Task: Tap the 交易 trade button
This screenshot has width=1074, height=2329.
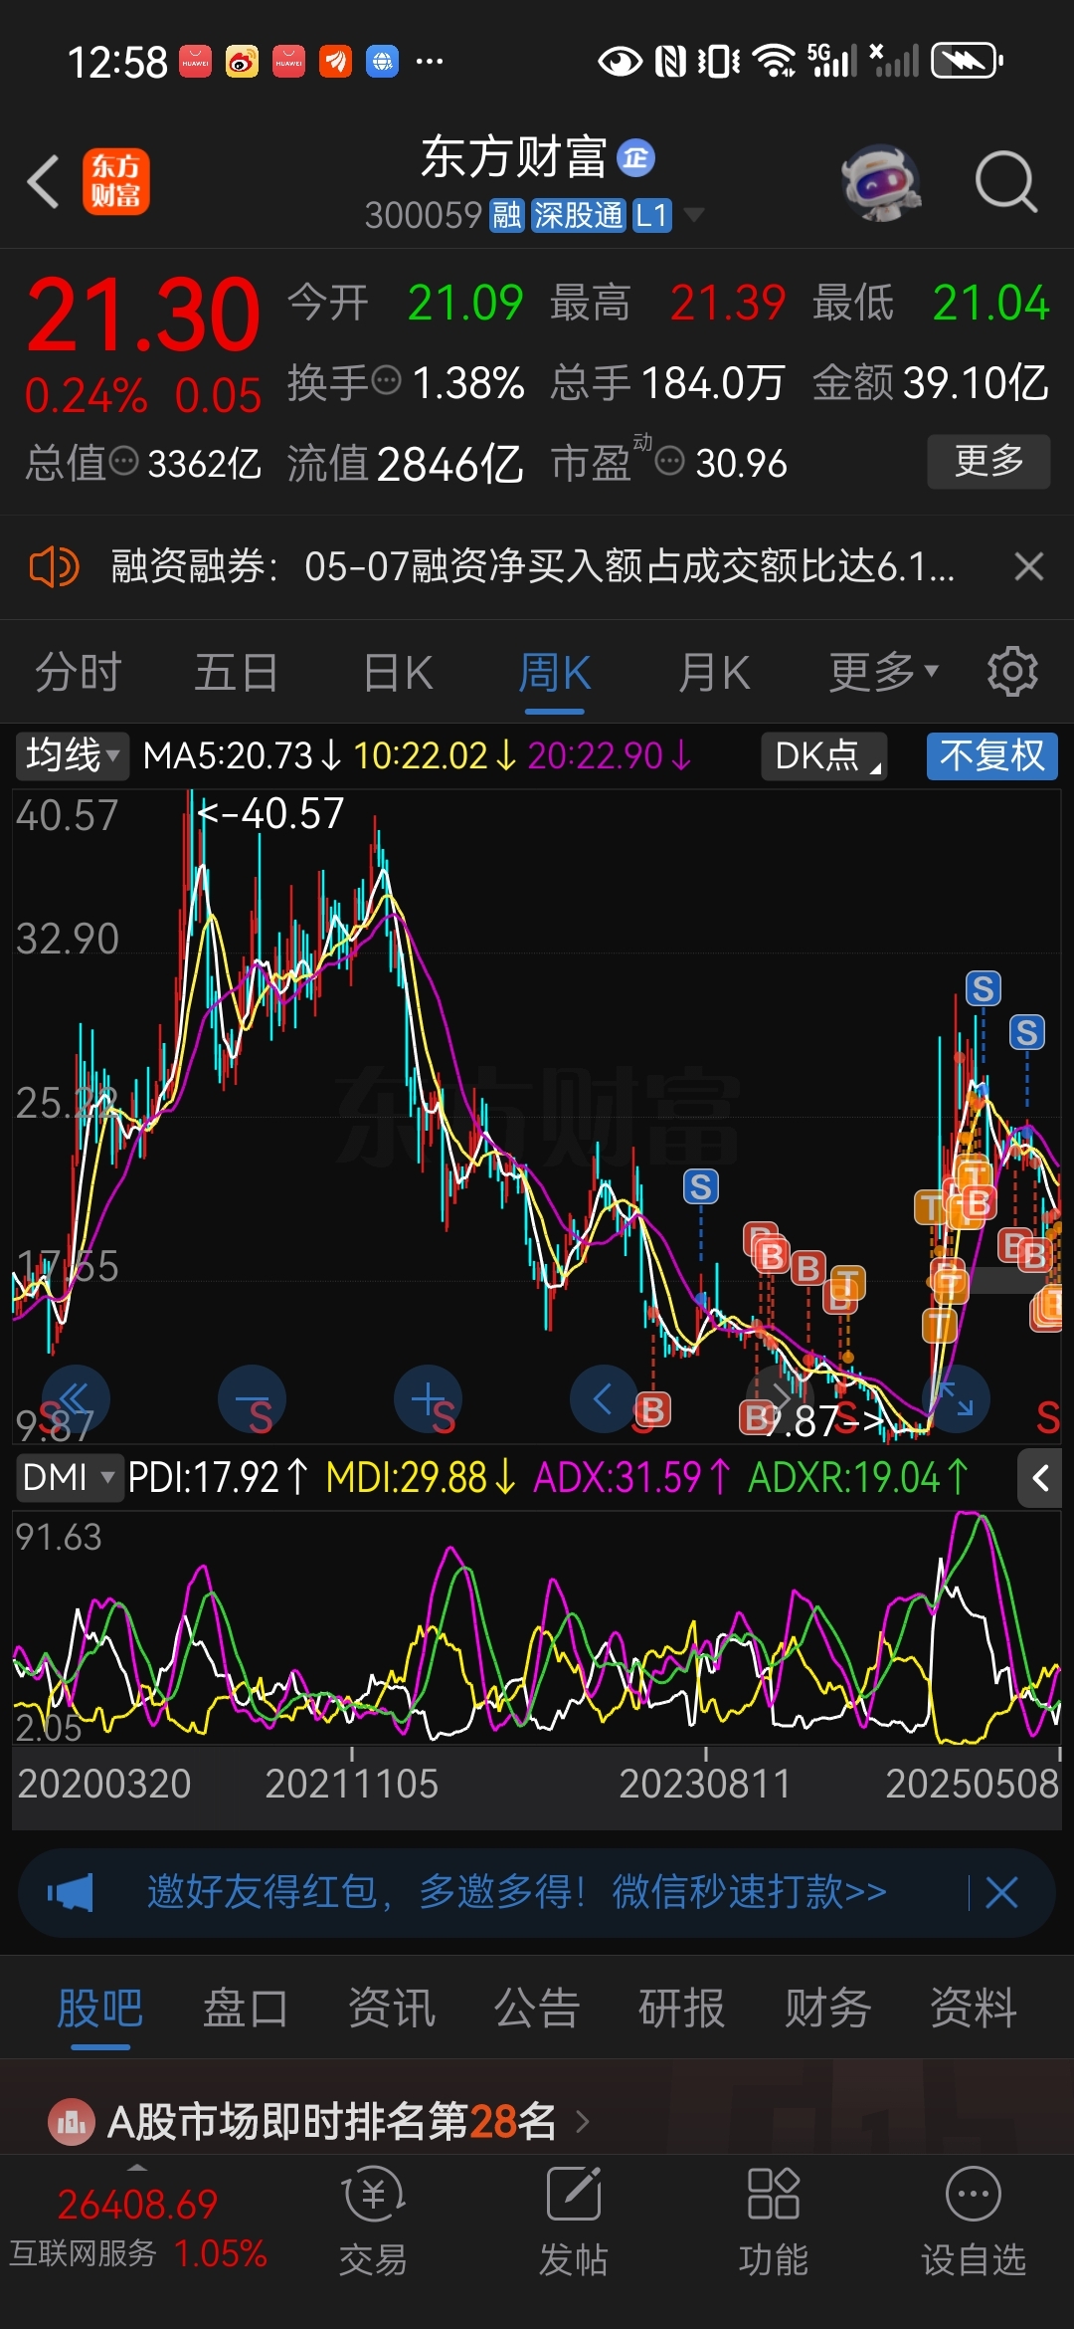Action: pos(373,2222)
